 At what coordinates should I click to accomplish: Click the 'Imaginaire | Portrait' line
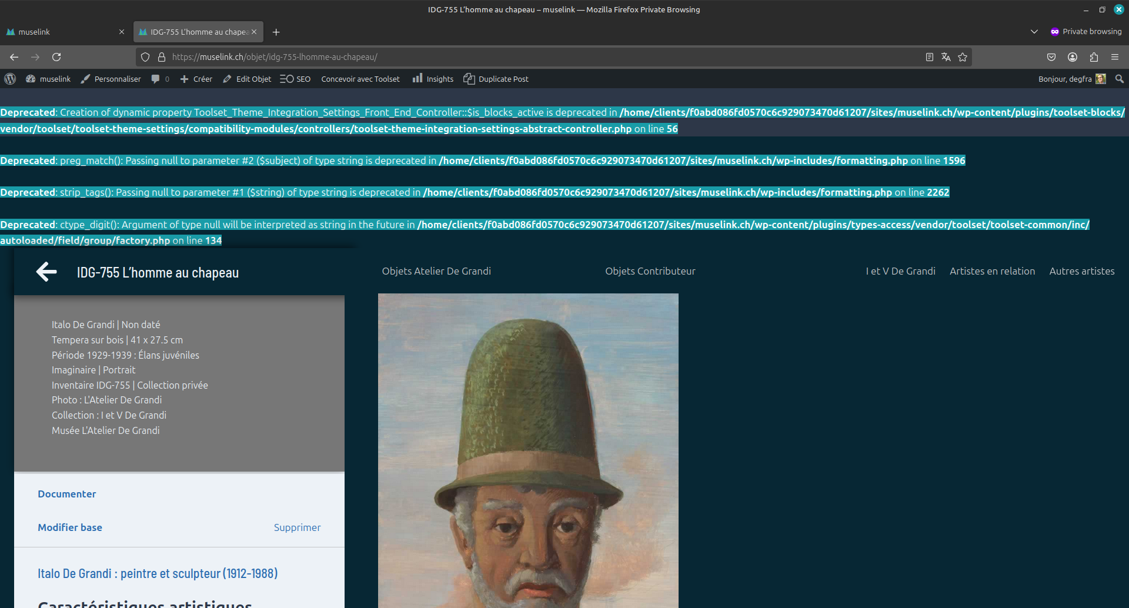(x=93, y=370)
